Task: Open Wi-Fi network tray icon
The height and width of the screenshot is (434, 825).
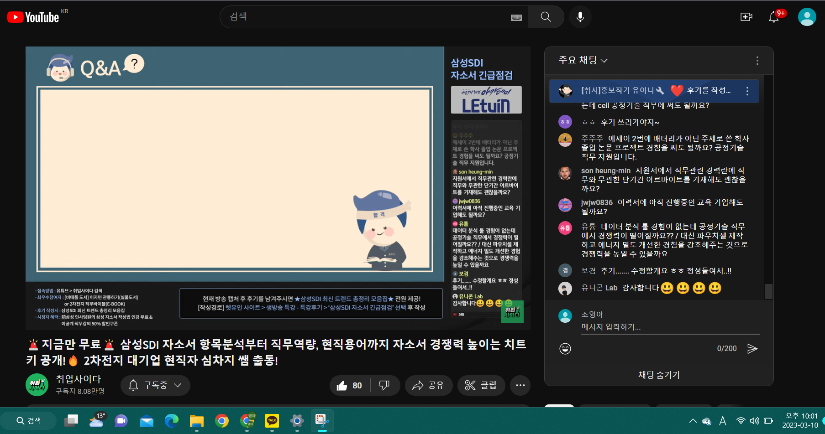Action: [741, 421]
